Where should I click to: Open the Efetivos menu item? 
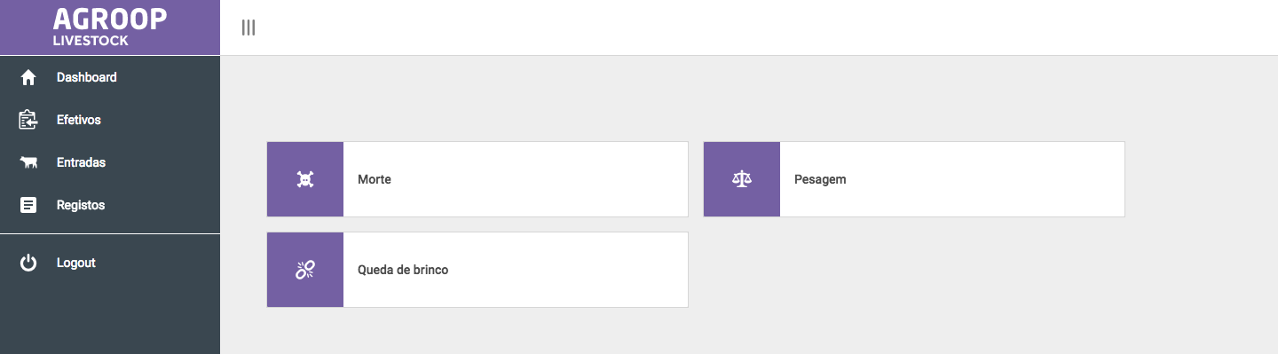pyautogui.click(x=110, y=120)
